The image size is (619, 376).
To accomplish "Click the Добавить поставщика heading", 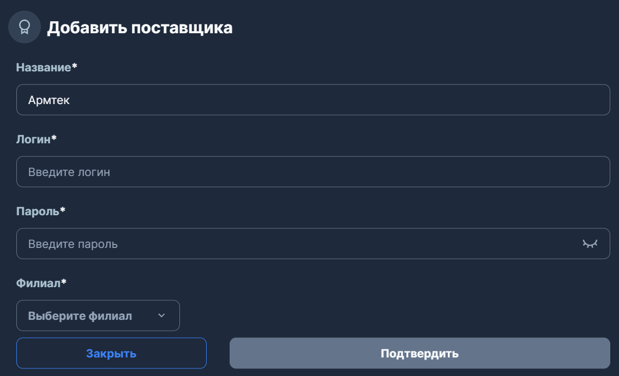I will point(140,26).
